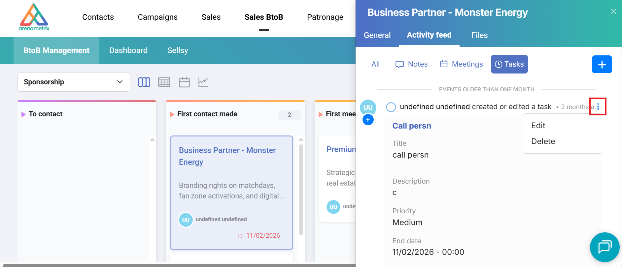The height and width of the screenshot is (267, 622).
Task: Open the Sponsorship pipeline dropdown
Action: click(x=74, y=82)
